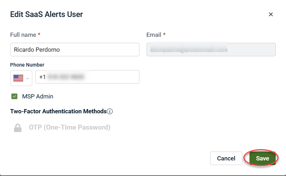Close the Edit SaaS Alerts User dialog
The height and width of the screenshot is (176, 286).
tap(271, 15)
